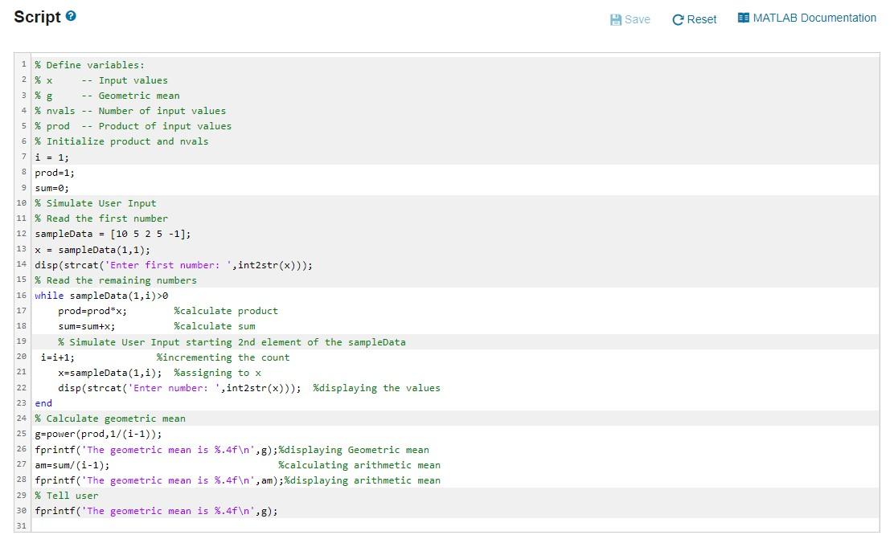894x539 pixels.
Task: Click the Save button label
Action: click(x=638, y=20)
